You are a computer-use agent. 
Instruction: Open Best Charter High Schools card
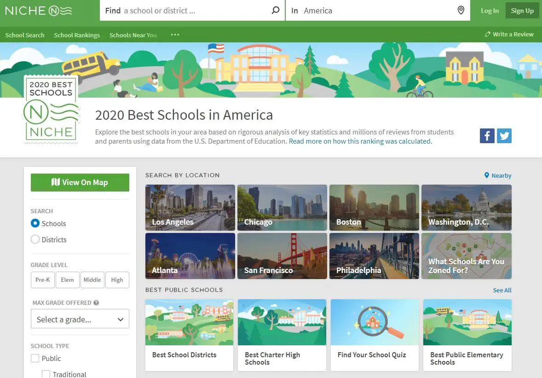tap(282, 335)
